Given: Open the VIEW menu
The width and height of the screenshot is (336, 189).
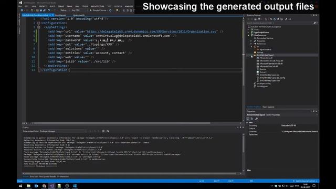Looking at the screenshot, I should [x=34, y=6].
